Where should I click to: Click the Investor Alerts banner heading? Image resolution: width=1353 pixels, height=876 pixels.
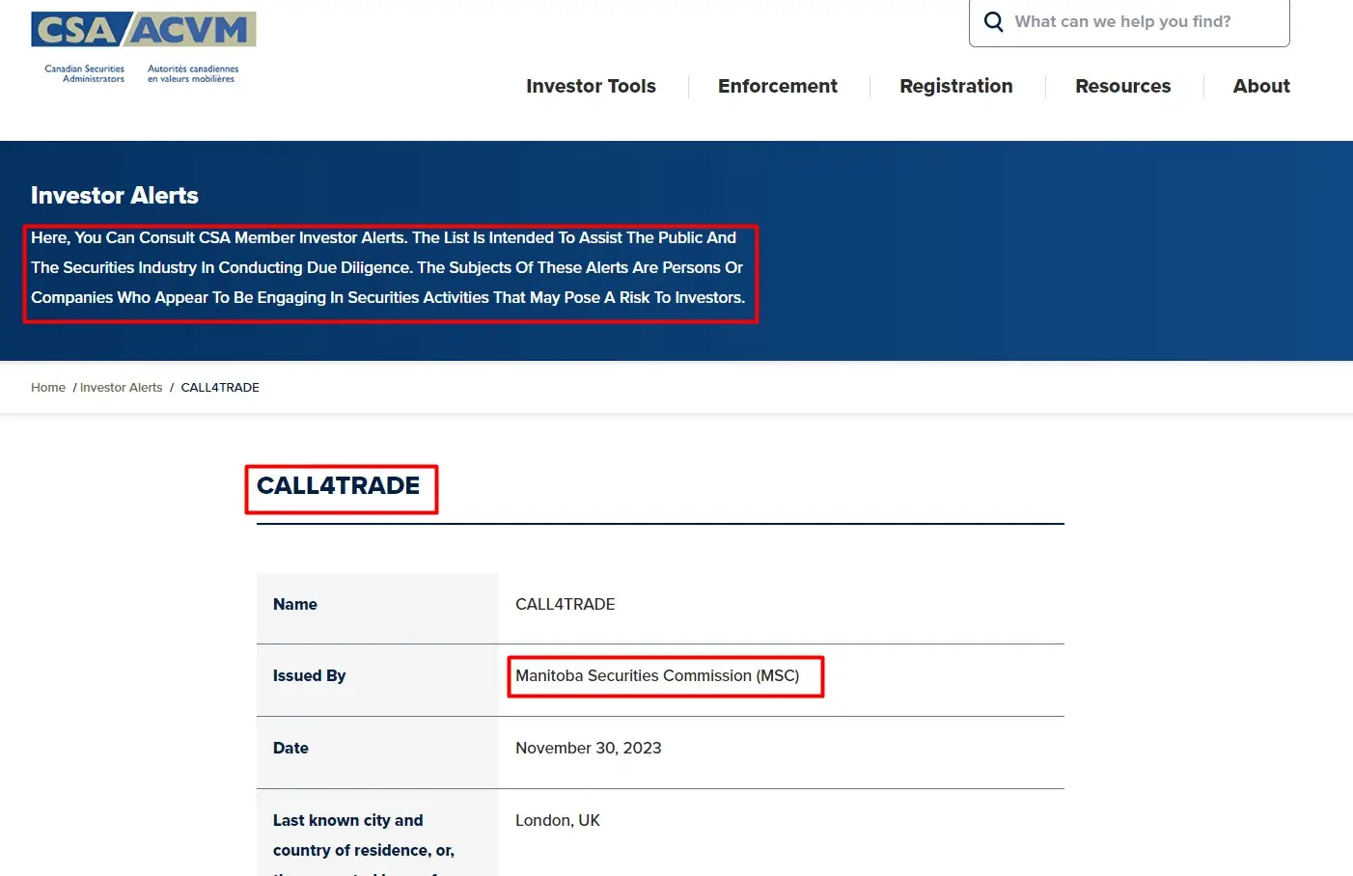pyautogui.click(x=115, y=195)
